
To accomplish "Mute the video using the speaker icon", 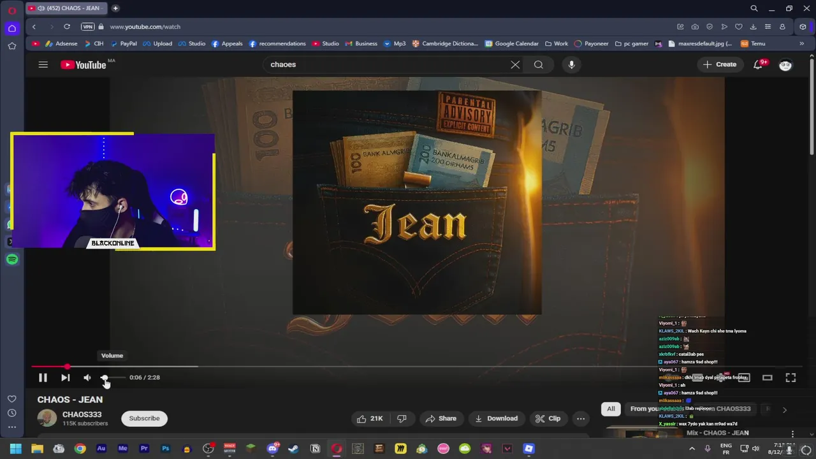I will click(87, 377).
